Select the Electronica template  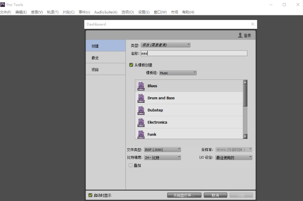pyautogui.click(x=189, y=122)
